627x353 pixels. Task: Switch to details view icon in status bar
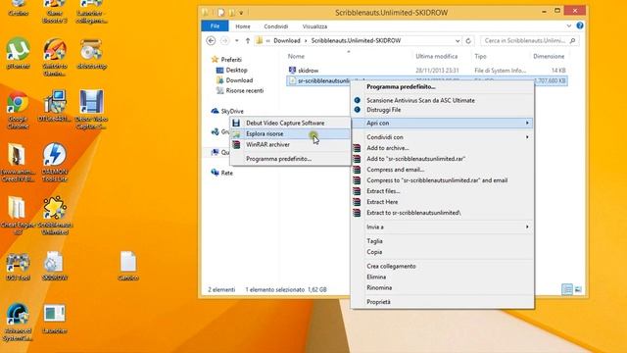(x=567, y=289)
